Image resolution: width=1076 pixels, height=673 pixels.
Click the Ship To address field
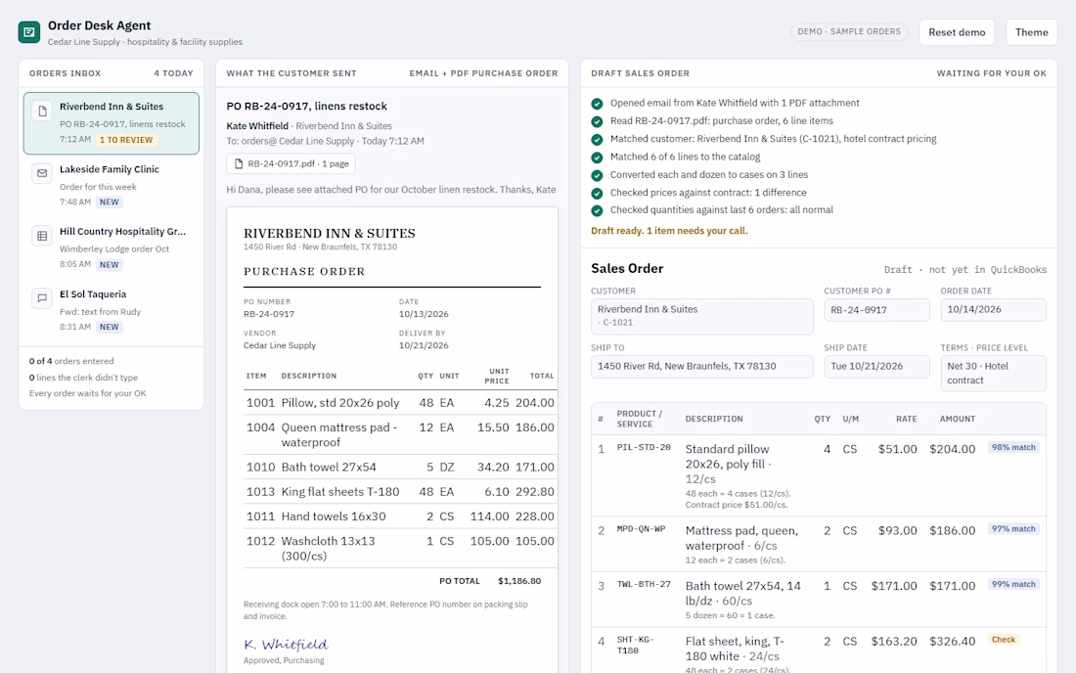pos(702,367)
